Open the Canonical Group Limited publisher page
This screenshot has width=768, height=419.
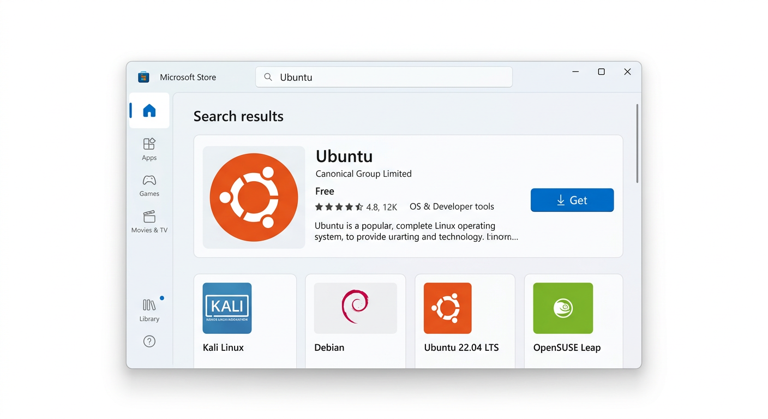click(363, 173)
